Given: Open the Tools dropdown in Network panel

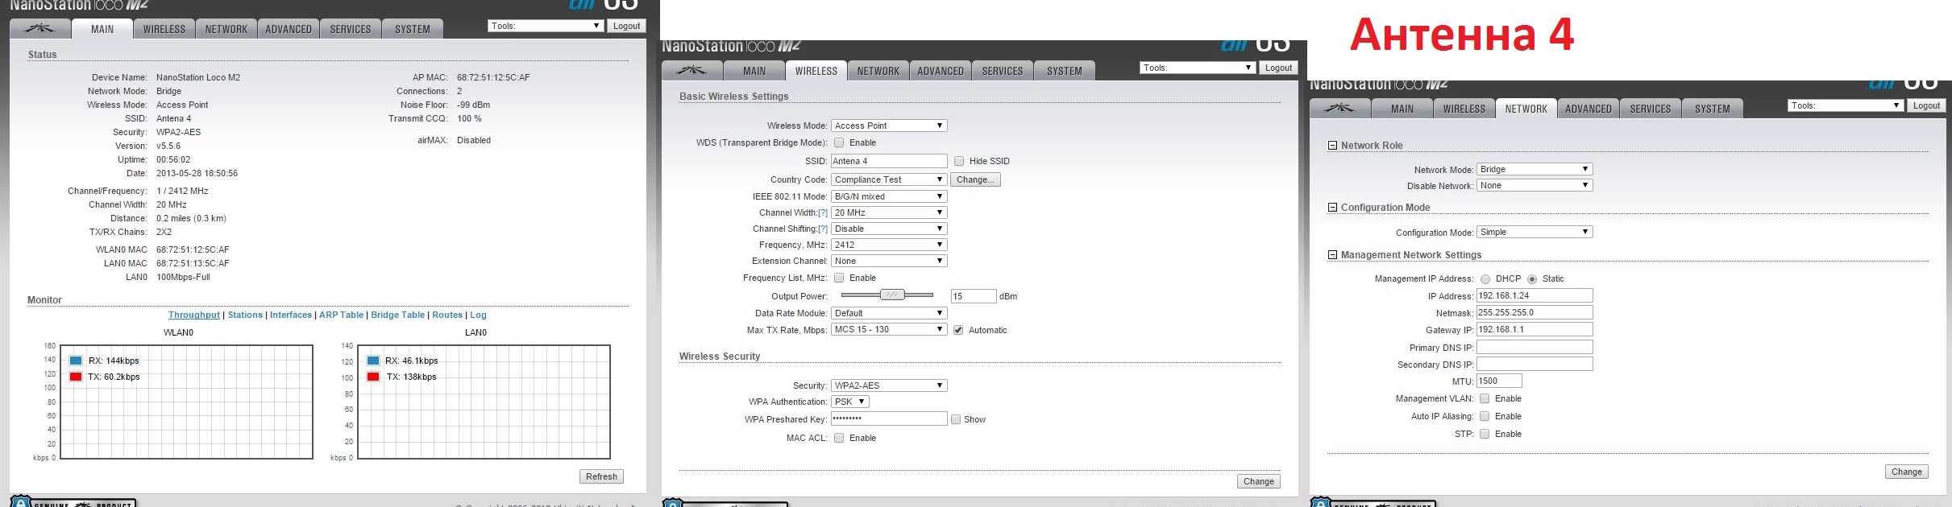Looking at the screenshot, I should pos(1846,105).
